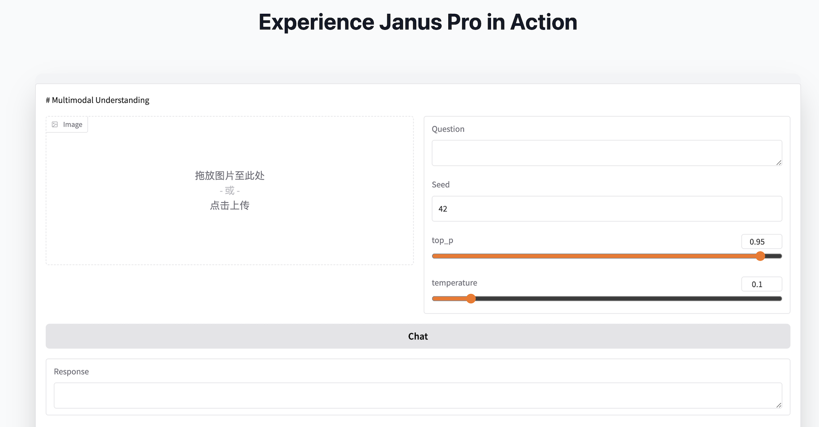Screen dimensions: 819x427
Task: Click the 拖放图片至此处 drop zone text
Action: point(230,176)
